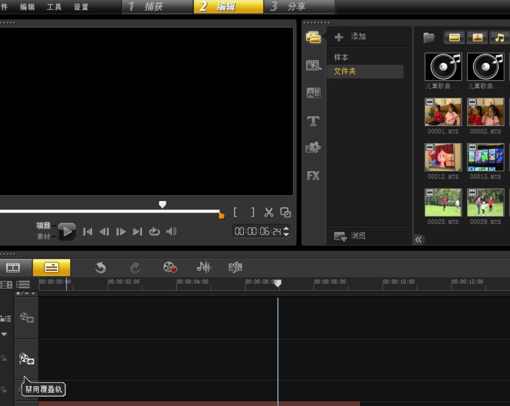Open the Title (T) library
This screenshot has width=510, height=406.
click(313, 121)
